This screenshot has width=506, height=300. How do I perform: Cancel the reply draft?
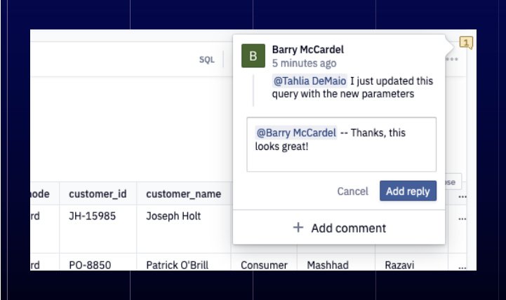352,191
